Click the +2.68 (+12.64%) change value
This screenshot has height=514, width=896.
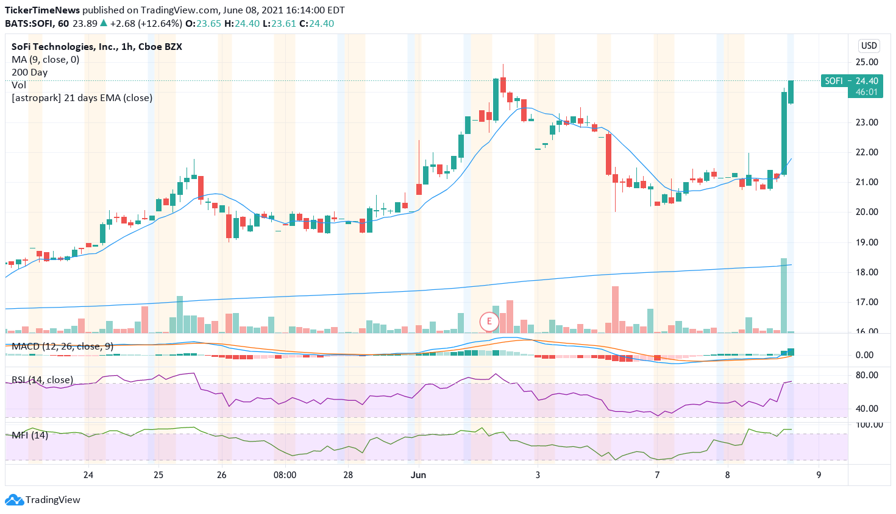click(x=146, y=24)
